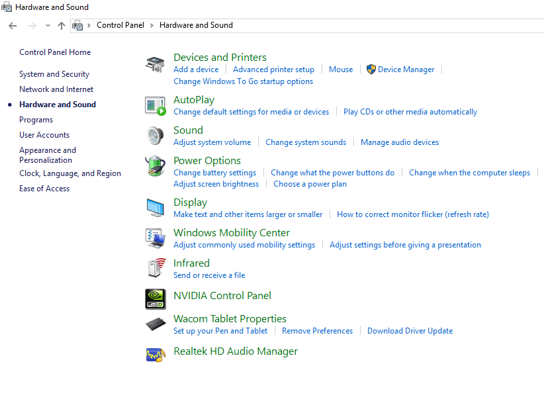Click Adjust screen brightness link
The width and height of the screenshot is (544, 407).
216,184
